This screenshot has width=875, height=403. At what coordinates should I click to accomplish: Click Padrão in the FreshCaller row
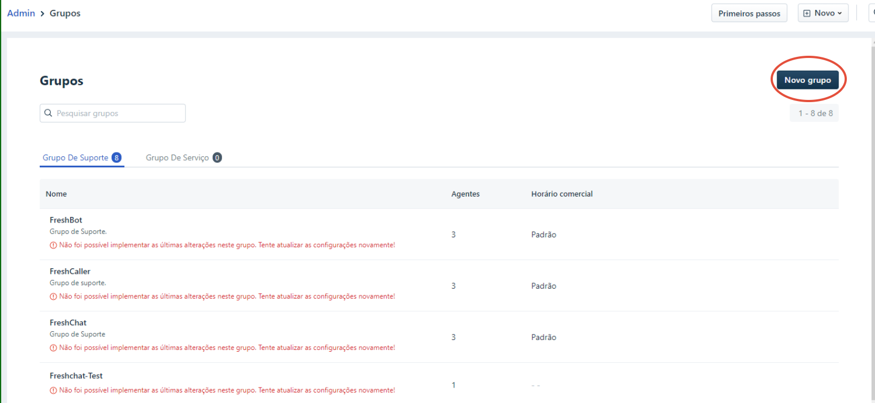(x=544, y=286)
